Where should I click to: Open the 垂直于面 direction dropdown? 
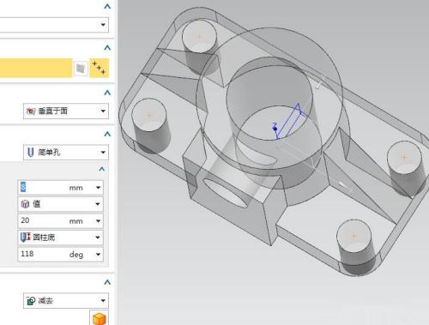click(x=66, y=111)
